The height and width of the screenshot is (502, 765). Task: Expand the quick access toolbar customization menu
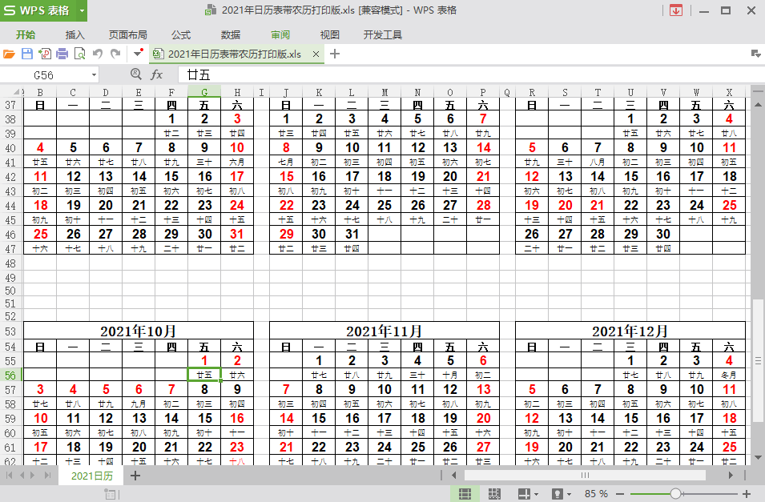[137, 53]
